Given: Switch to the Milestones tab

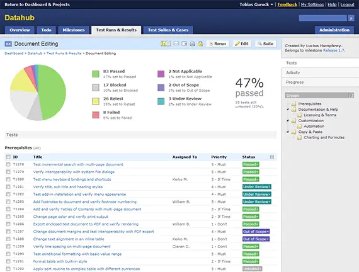Looking at the screenshot, I should click(74, 30).
